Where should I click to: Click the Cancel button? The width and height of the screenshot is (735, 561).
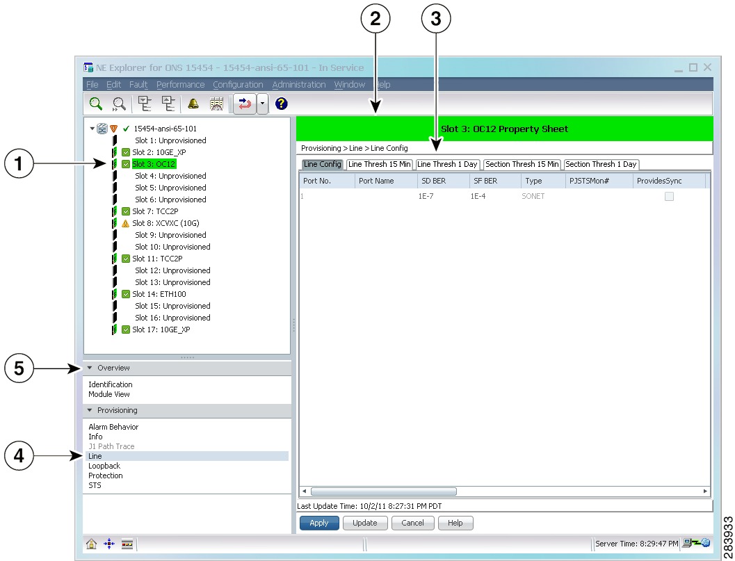[412, 523]
